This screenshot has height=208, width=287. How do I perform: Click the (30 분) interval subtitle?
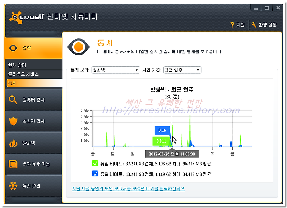172,96
